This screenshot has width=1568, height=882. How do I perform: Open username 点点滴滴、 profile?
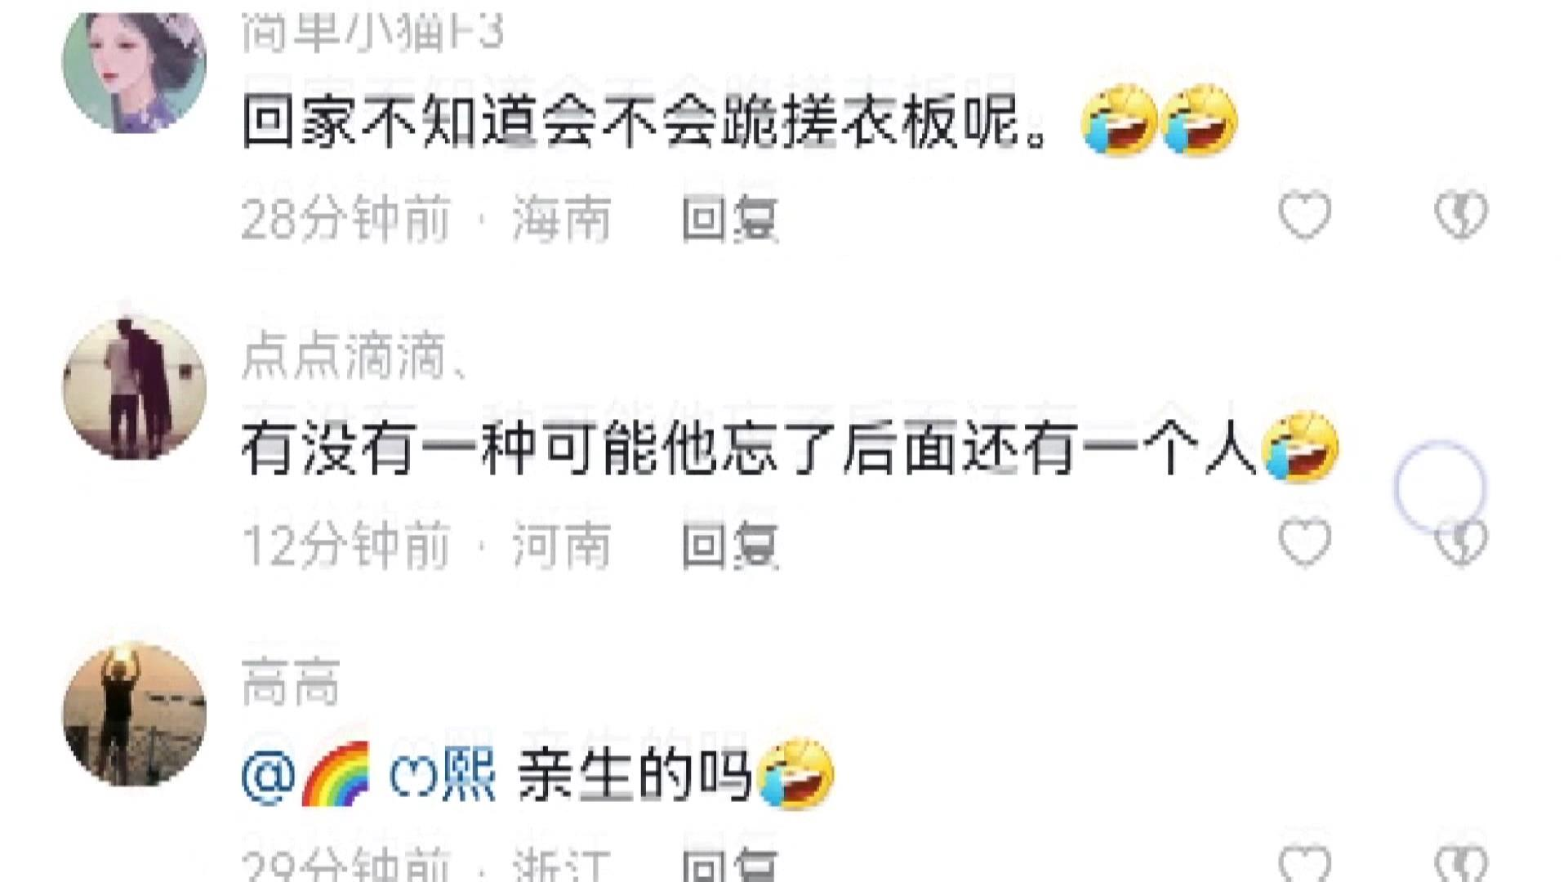coord(355,356)
